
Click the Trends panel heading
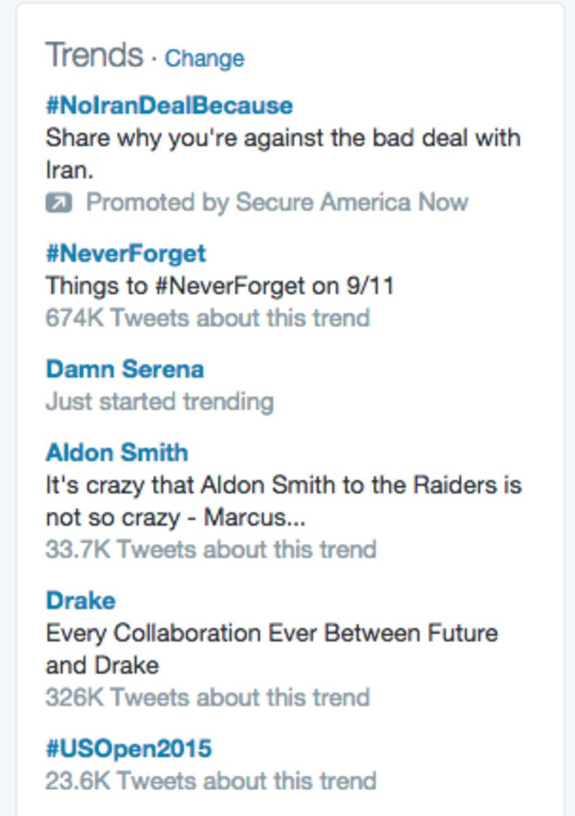point(94,55)
